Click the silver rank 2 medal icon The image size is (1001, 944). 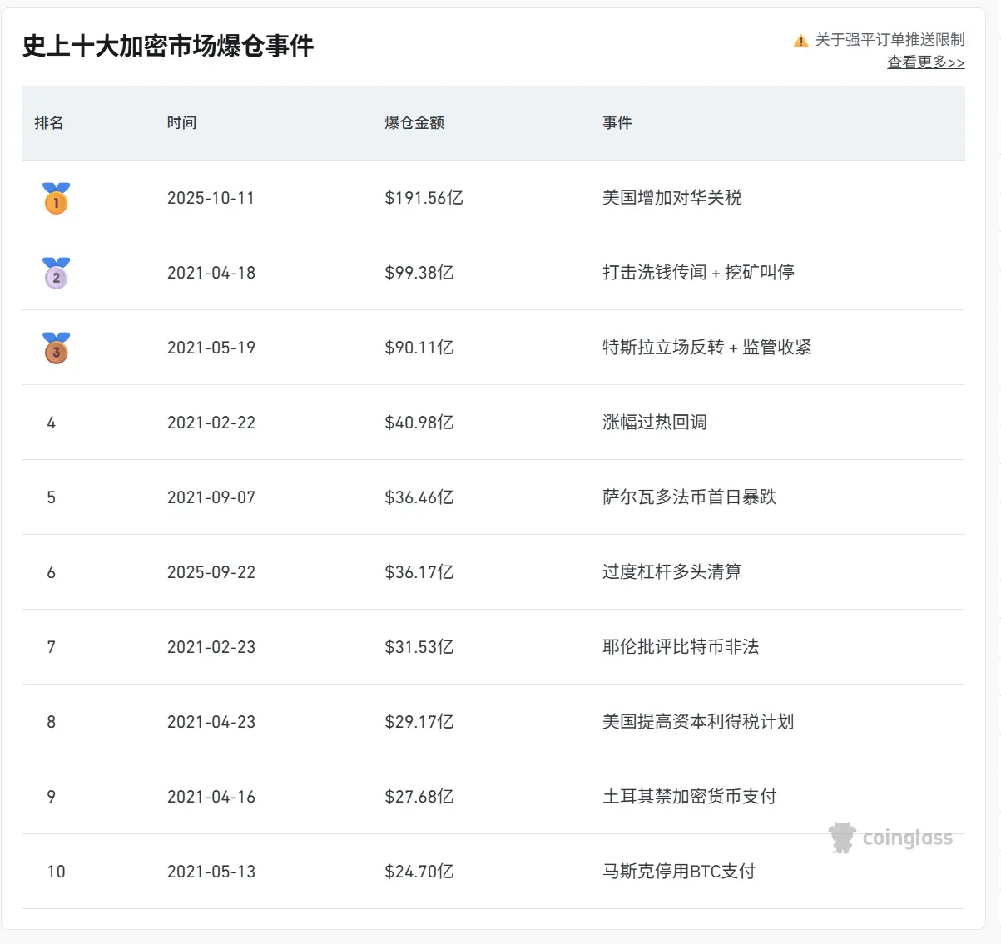point(57,273)
